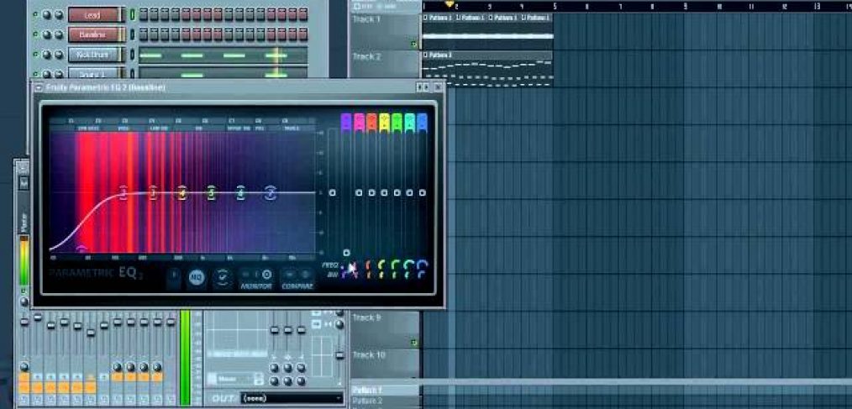Click the Kick Drum channel volume knob

pyautogui.click(x=59, y=55)
